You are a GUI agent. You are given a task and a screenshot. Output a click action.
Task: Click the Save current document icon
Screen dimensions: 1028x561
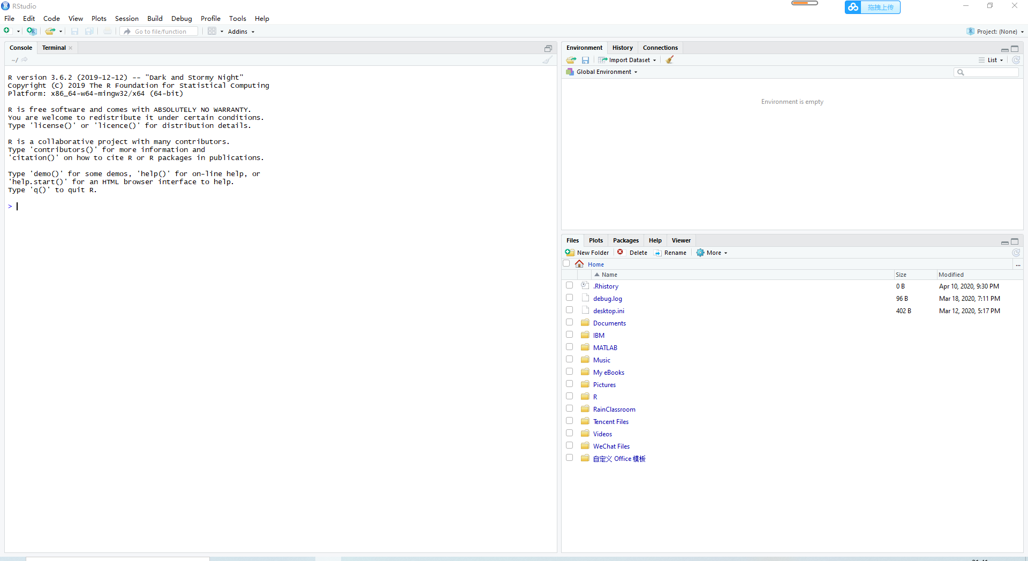point(75,31)
